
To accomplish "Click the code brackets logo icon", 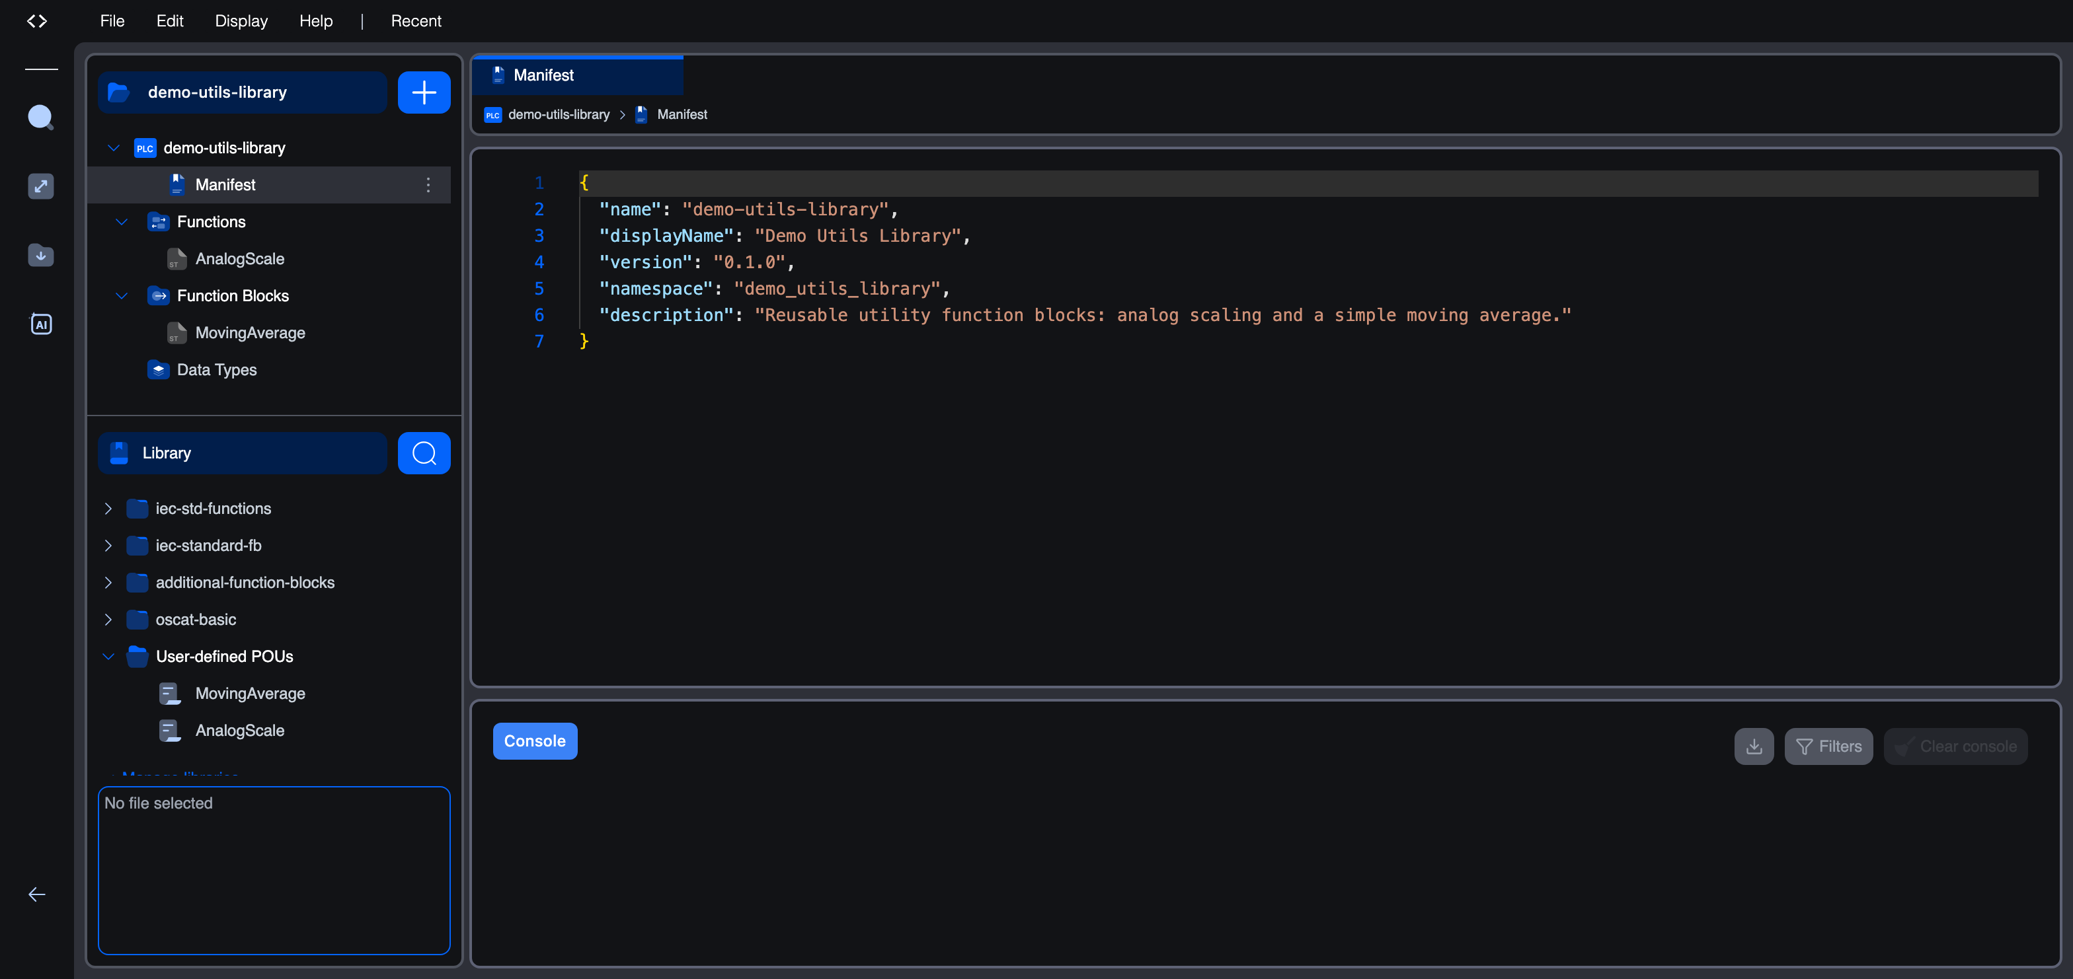I will [x=37, y=21].
